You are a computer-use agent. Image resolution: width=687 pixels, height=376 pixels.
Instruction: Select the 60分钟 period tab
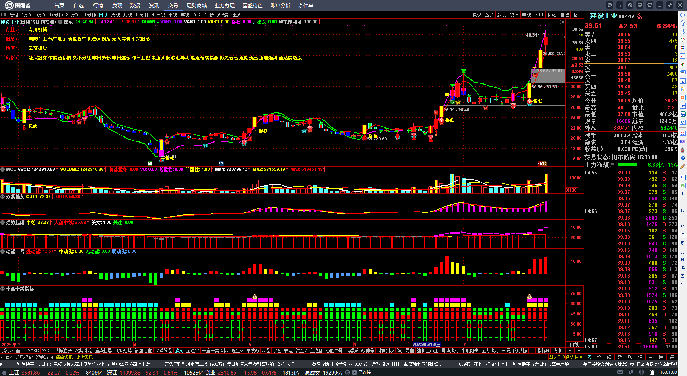click(89, 15)
